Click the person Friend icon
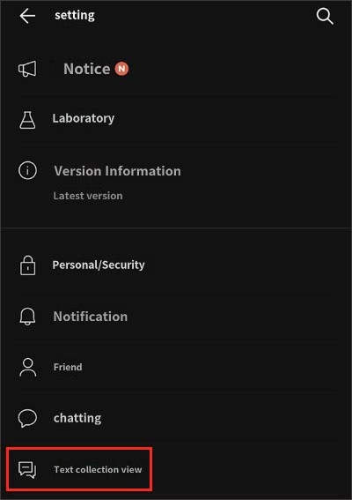Viewport: 352px width, 500px height. (x=28, y=367)
